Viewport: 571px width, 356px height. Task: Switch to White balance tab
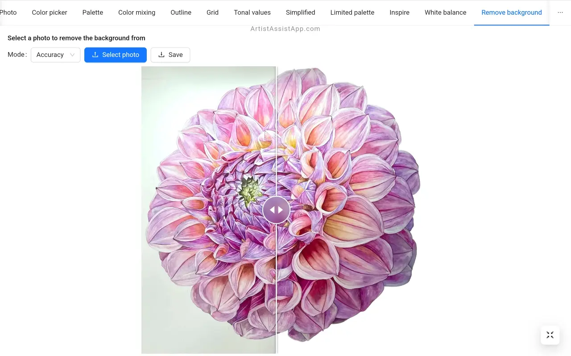click(x=446, y=12)
